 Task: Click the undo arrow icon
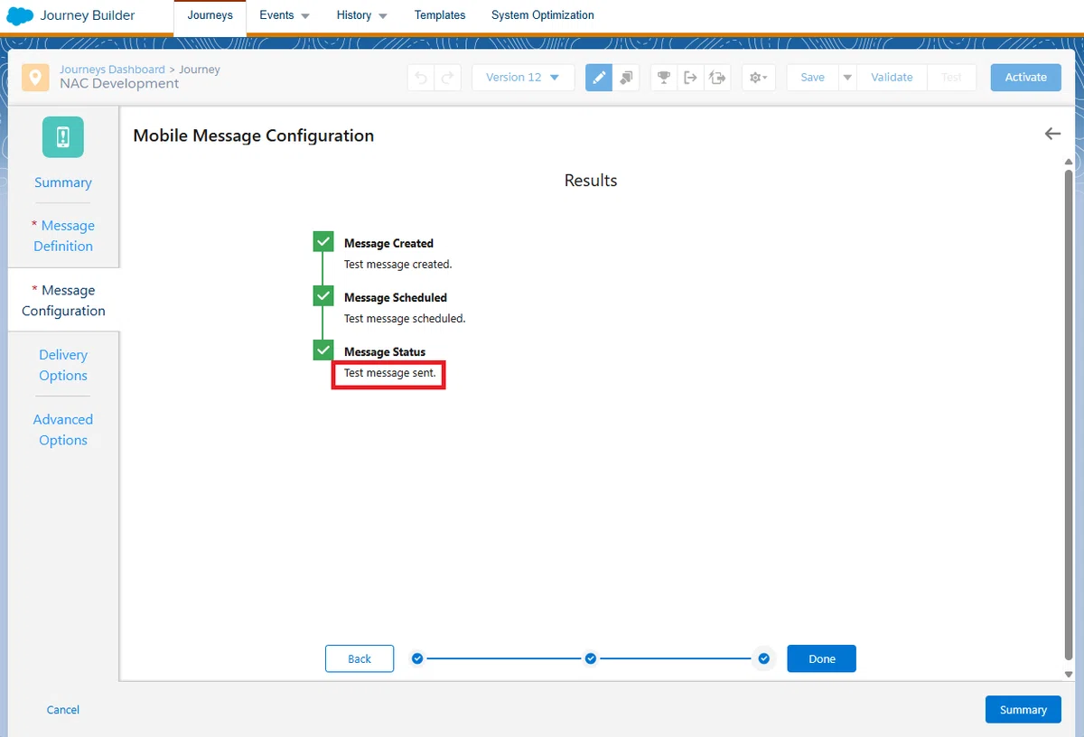[x=421, y=78]
